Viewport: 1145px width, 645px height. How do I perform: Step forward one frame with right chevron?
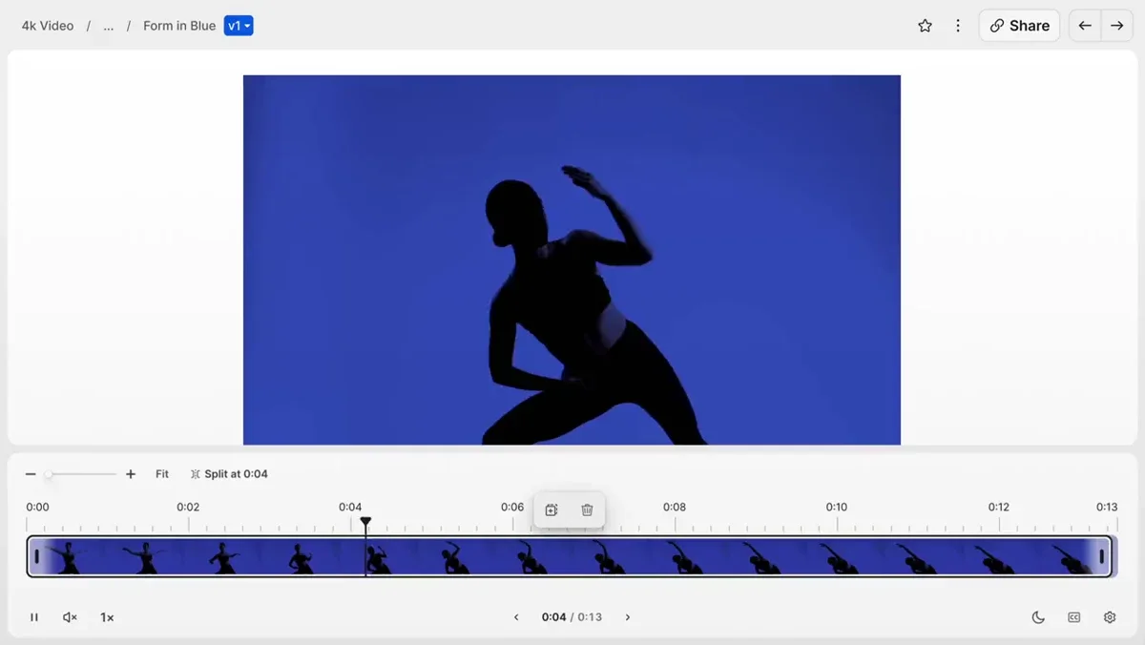coord(628,617)
